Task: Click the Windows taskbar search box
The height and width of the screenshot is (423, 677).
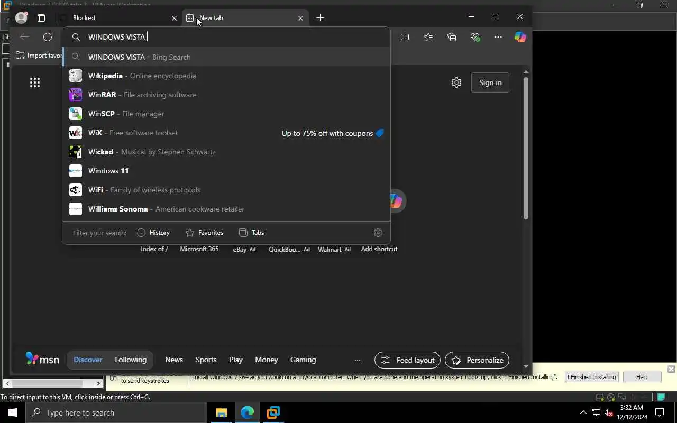Action: pos(116,412)
